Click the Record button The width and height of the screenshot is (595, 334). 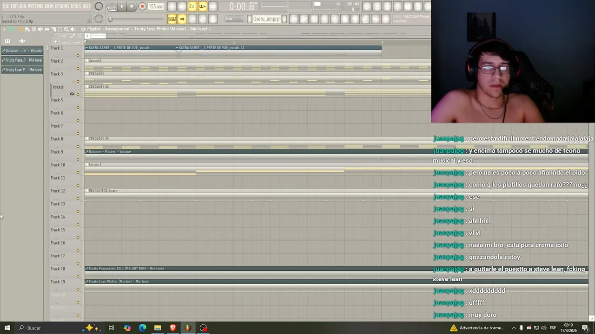142,6
